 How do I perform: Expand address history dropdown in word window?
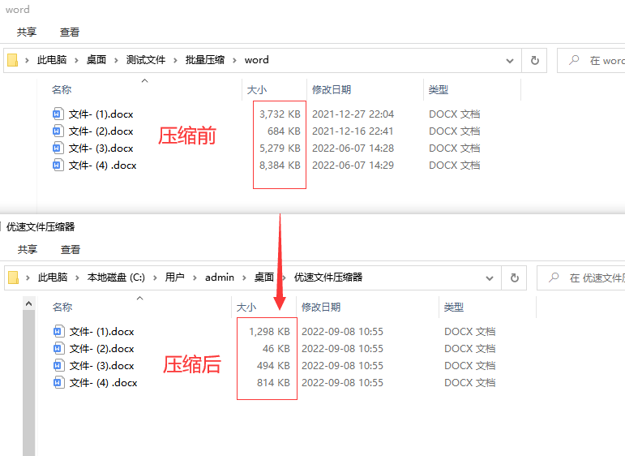coord(509,61)
